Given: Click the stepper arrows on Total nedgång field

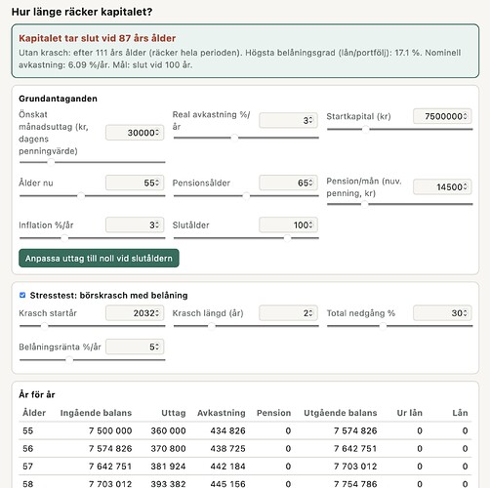Looking at the screenshot, I should click(x=465, y=313).
